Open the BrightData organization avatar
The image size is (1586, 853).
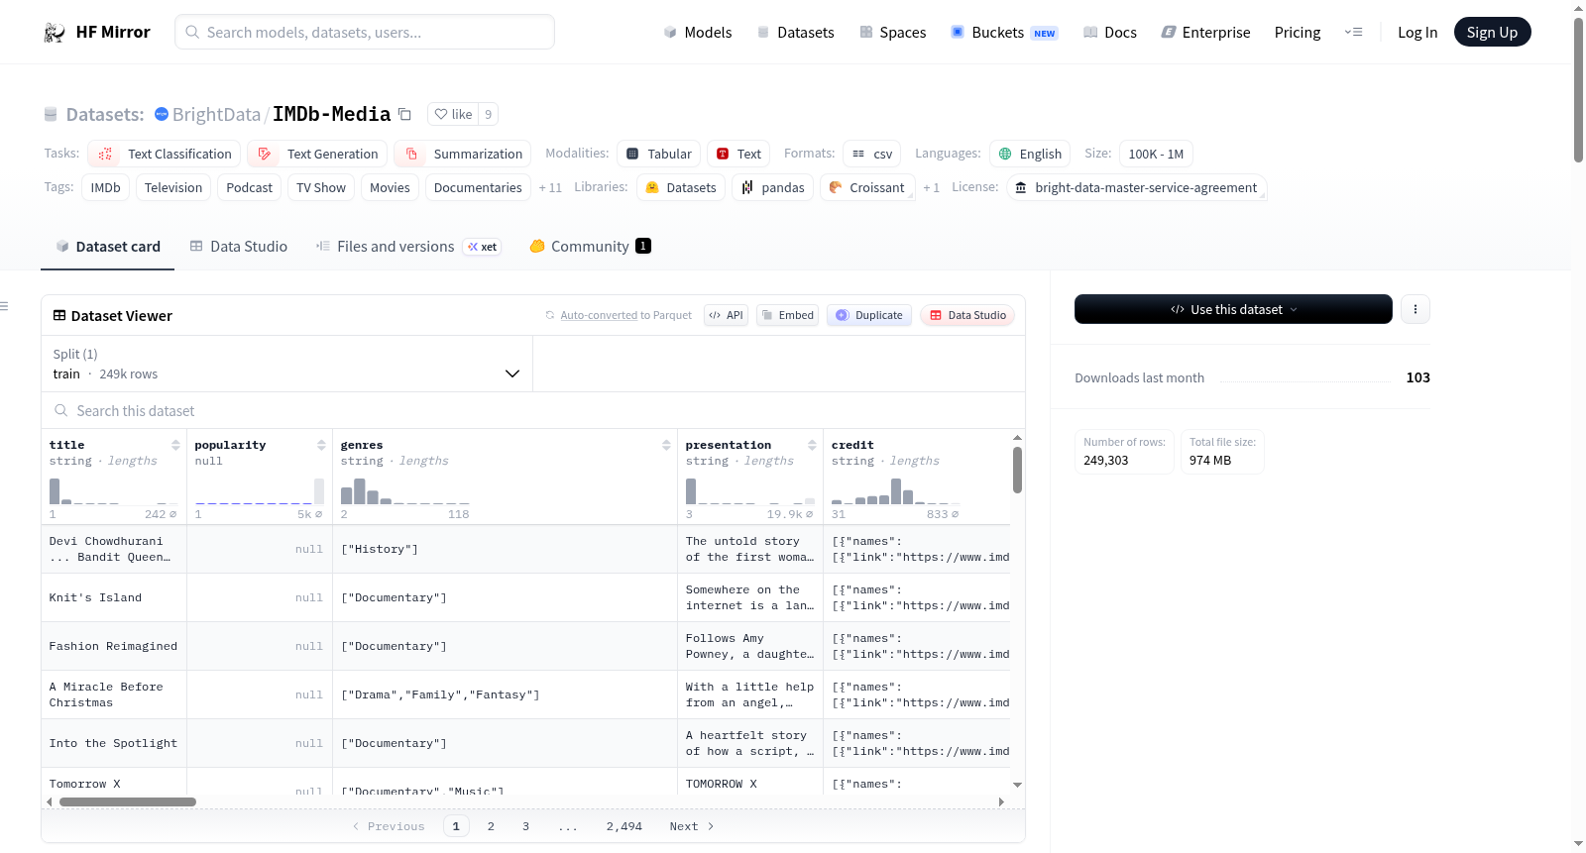pos(162,114)
